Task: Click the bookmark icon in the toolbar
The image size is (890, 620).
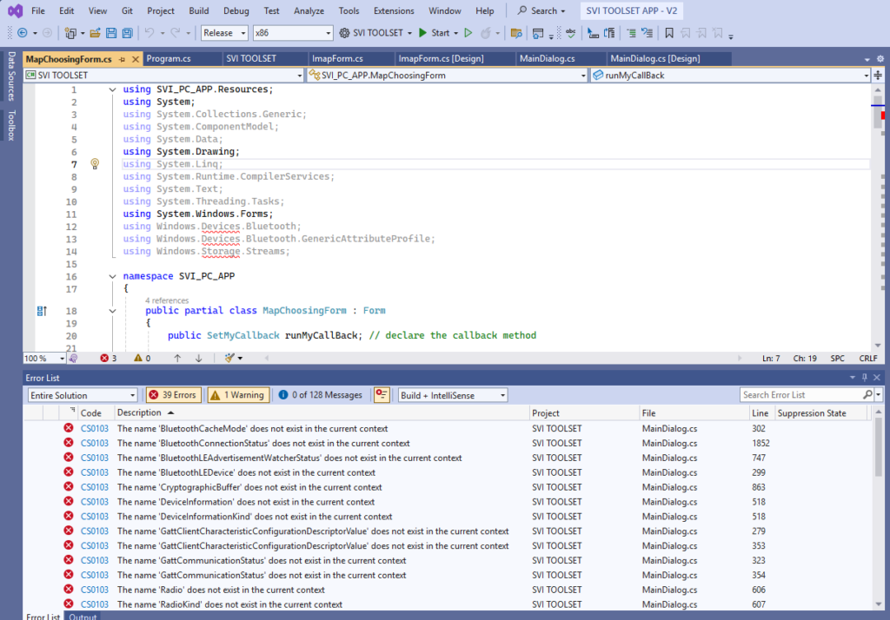Action: point(668,33)
